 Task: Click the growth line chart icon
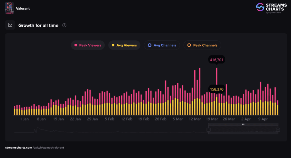(10, 25)
